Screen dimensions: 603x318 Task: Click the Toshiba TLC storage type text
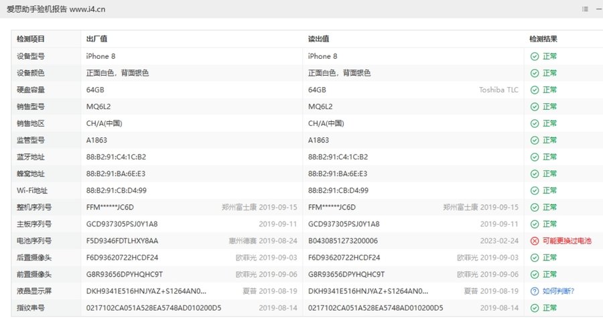pyautogui.click(x=498, y=90)
